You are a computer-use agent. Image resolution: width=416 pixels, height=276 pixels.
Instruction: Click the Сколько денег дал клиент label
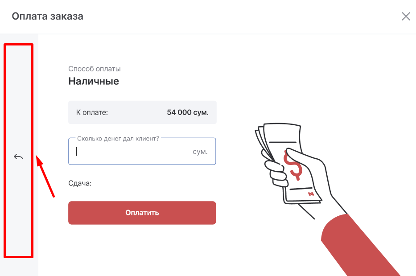tap(118, 139)
